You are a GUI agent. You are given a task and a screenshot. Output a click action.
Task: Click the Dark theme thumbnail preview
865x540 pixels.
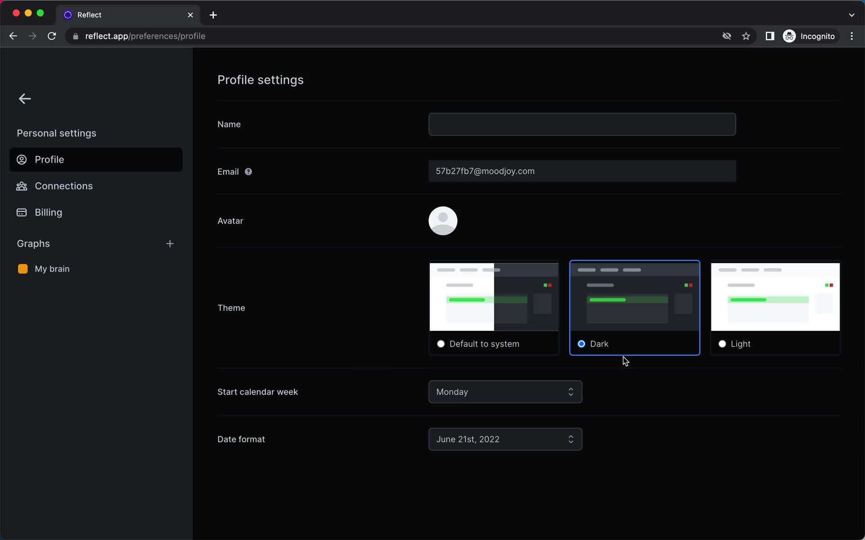point(635,297)
